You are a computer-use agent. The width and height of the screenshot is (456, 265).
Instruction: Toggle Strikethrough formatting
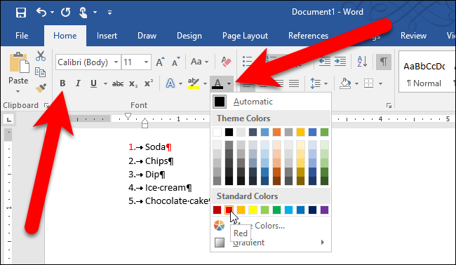(x=118, y=84)
